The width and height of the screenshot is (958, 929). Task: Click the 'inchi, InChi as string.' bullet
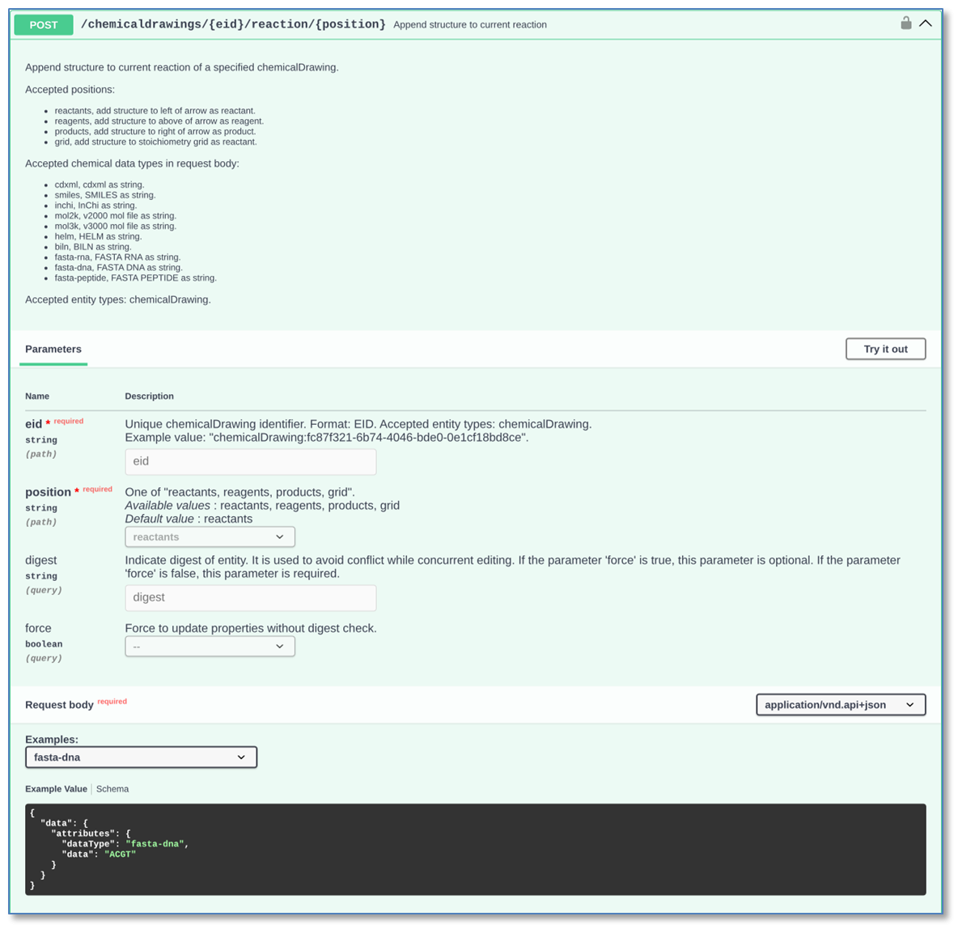pyautogui.click(x=96, y=206)
